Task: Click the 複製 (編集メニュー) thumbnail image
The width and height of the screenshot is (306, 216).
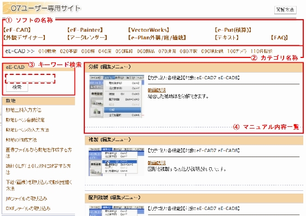Action: pos(117,162)
